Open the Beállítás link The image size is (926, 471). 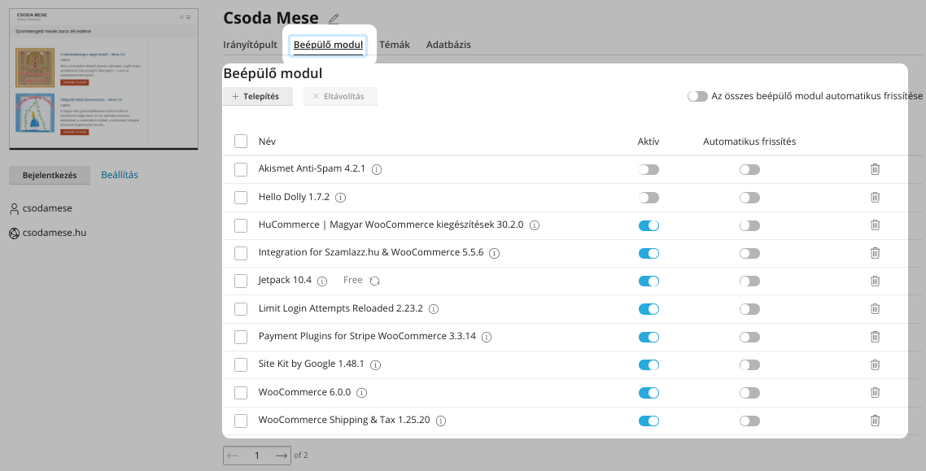120,175
